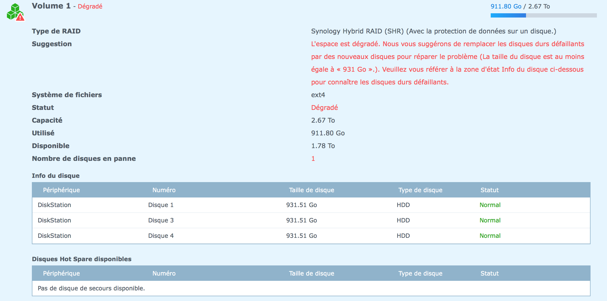607x301 pixels.
Task: Click the Suggestion label
Action: click(52, 44)
